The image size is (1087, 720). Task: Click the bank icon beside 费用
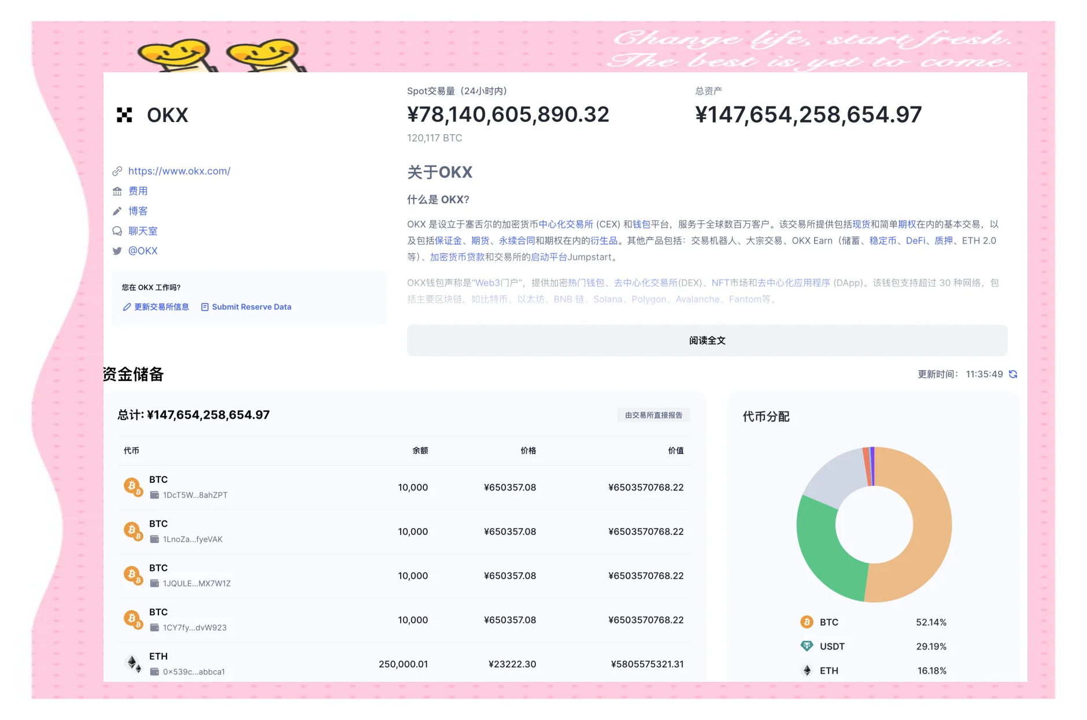coord(117,191)
